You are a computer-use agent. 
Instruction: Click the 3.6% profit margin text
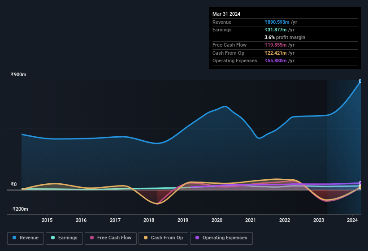click(285, 37)
